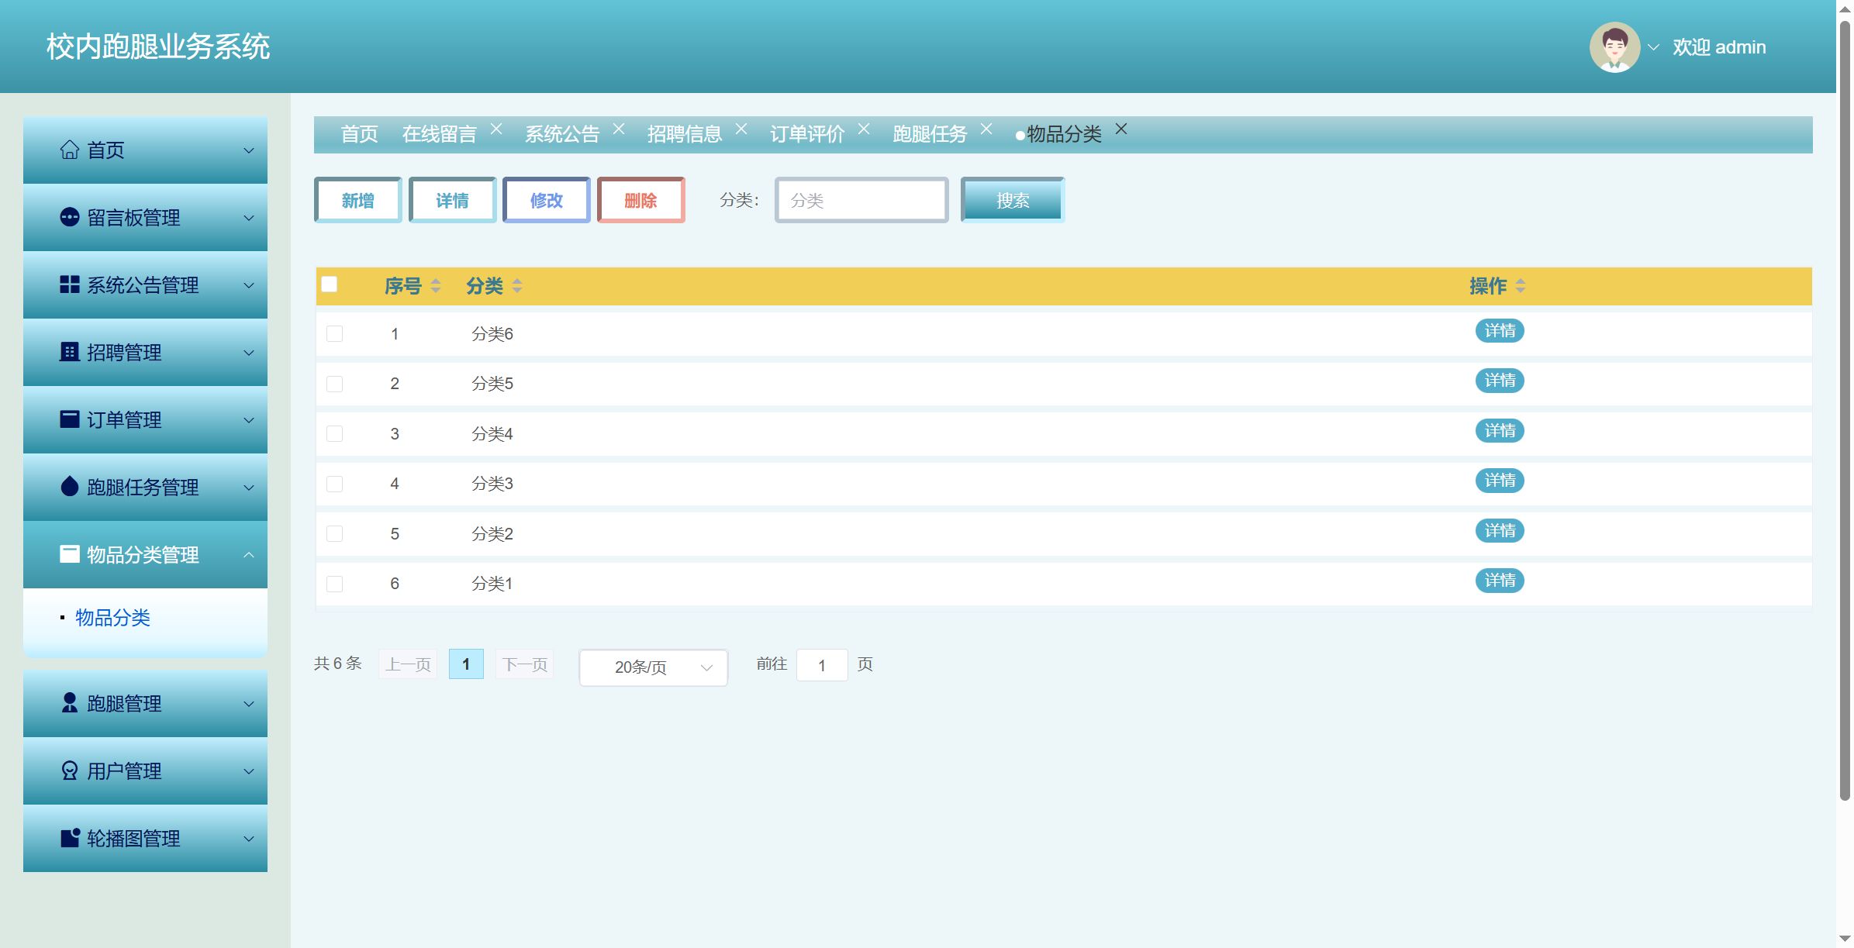The image size is (1854, 948).
Task: Close the 订单评价 tab
Action: (x=864, y=129)
